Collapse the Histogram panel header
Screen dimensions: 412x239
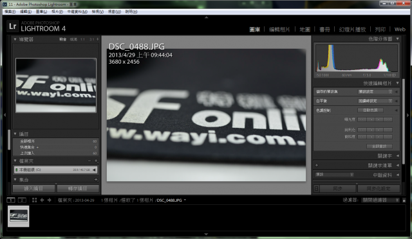[x=398, y=39]
